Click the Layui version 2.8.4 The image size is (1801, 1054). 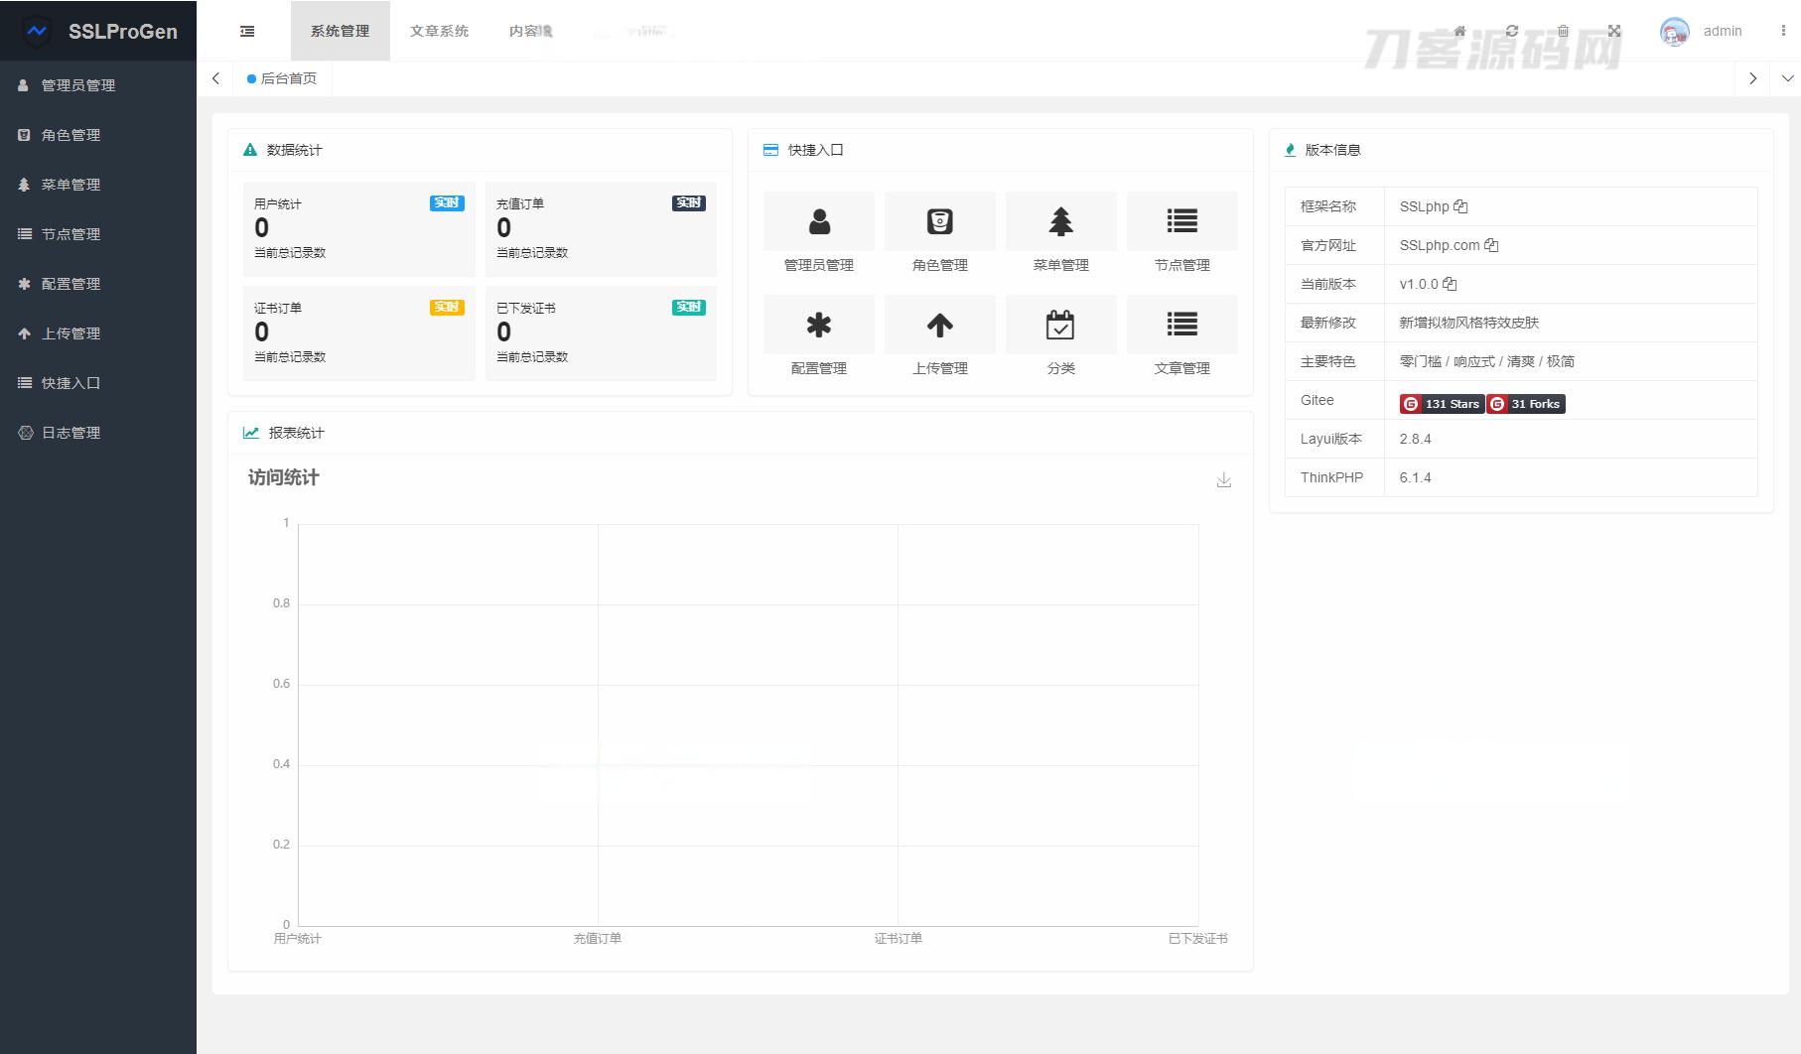[x=1415, y=439]
